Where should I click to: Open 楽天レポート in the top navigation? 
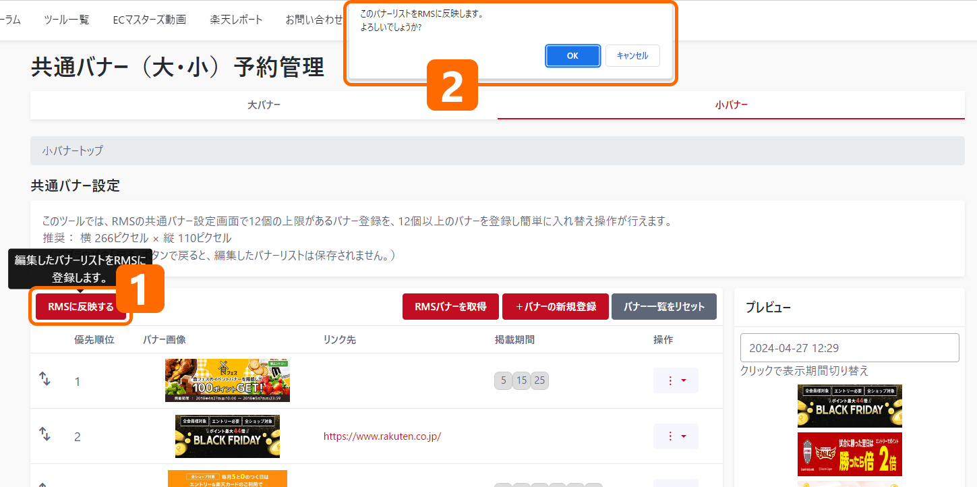coord(236,20)
